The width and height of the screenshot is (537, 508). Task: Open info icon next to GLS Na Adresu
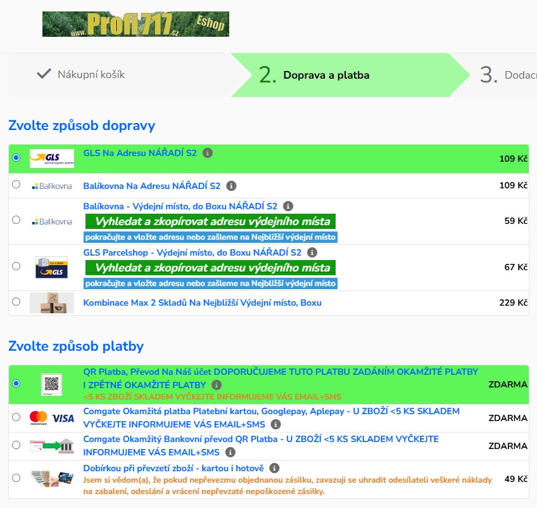(208, 153)
